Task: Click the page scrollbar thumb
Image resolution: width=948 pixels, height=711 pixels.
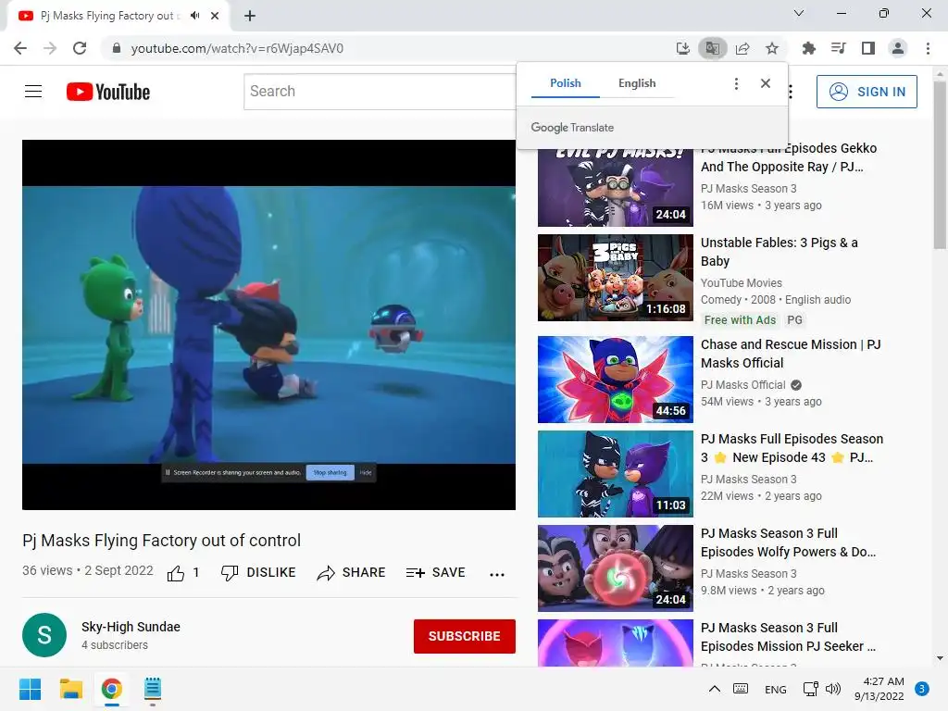Action: [x=940, y=165]
